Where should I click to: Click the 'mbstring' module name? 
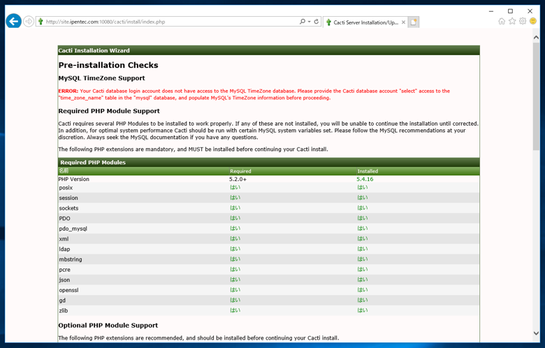tap(71, 259)
